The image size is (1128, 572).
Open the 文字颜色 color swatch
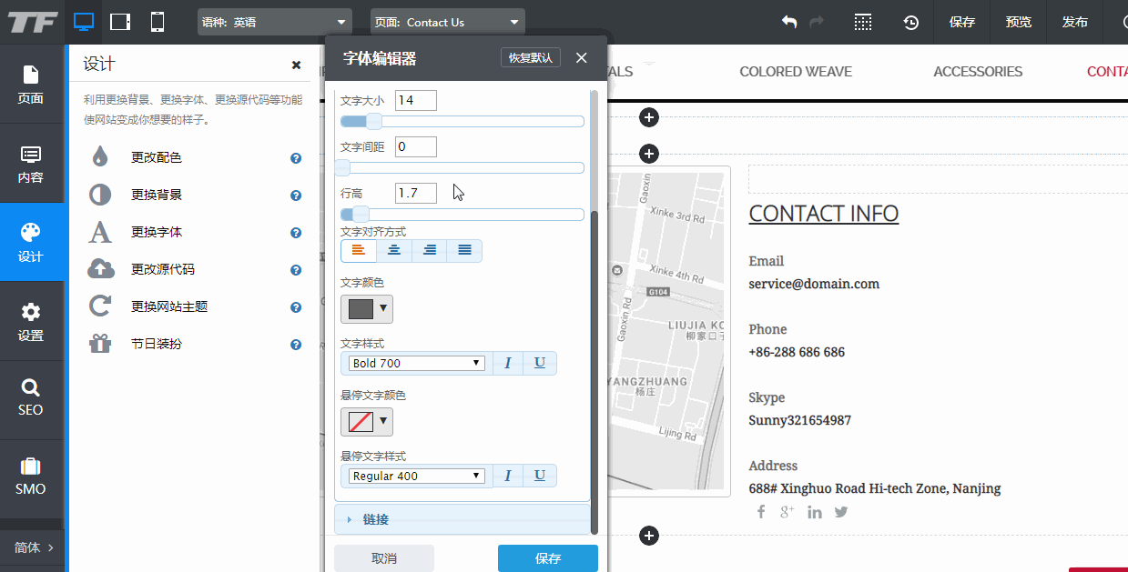[366, 308]
